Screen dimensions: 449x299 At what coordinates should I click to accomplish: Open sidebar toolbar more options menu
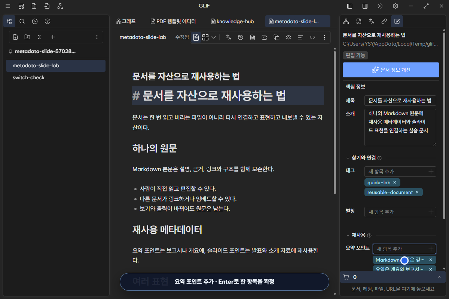[97, 37]
